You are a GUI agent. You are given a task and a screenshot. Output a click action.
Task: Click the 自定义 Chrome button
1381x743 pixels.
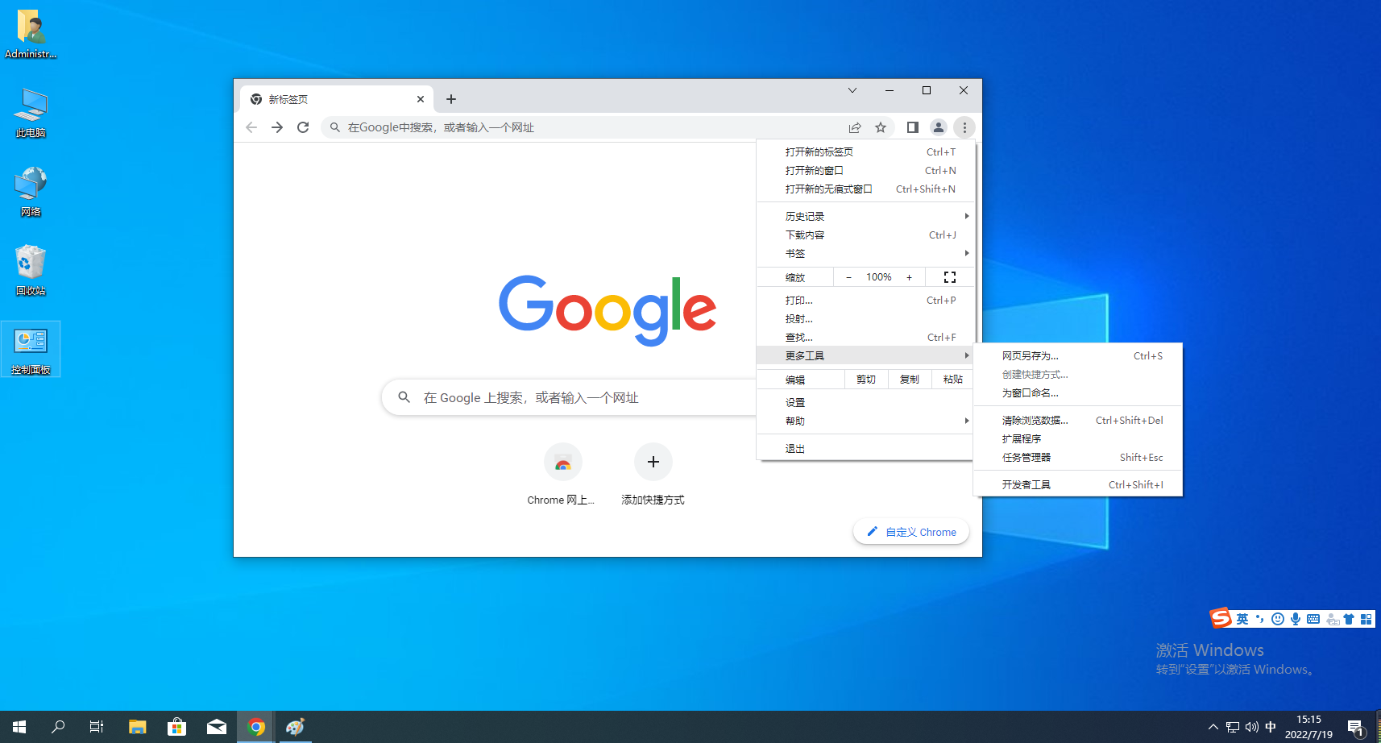(x=911, y=532)
